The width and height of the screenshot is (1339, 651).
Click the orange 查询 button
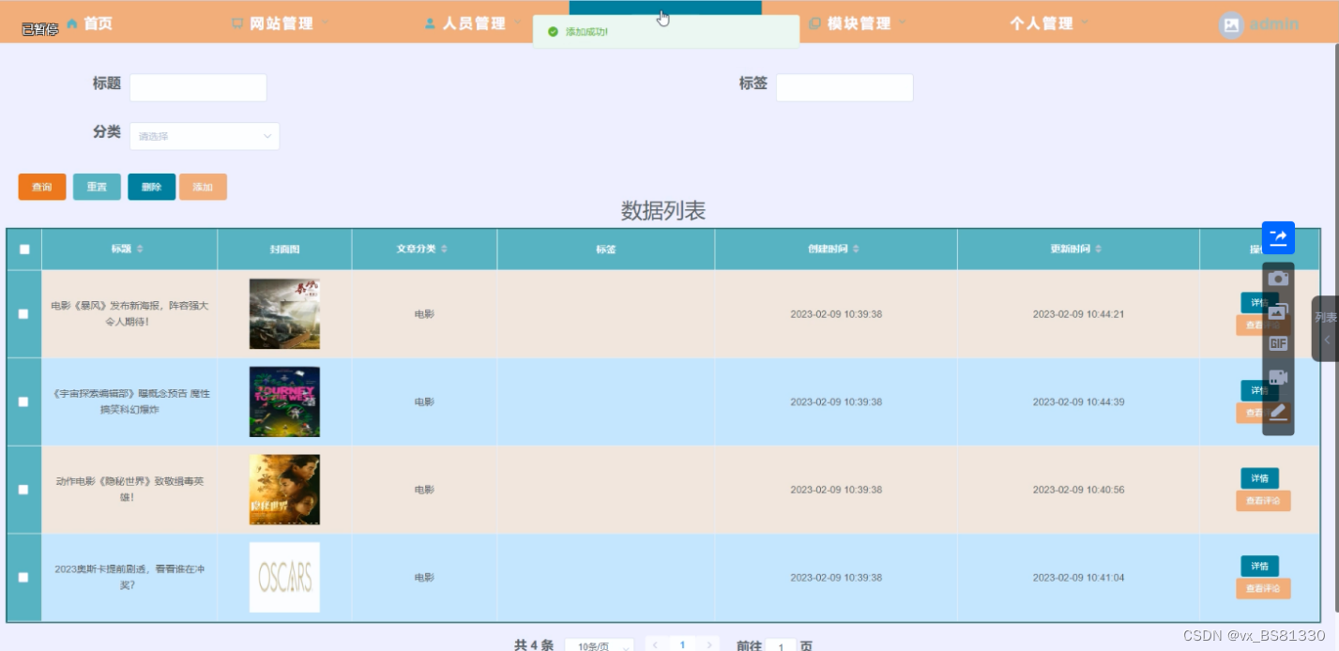(42, 187)
